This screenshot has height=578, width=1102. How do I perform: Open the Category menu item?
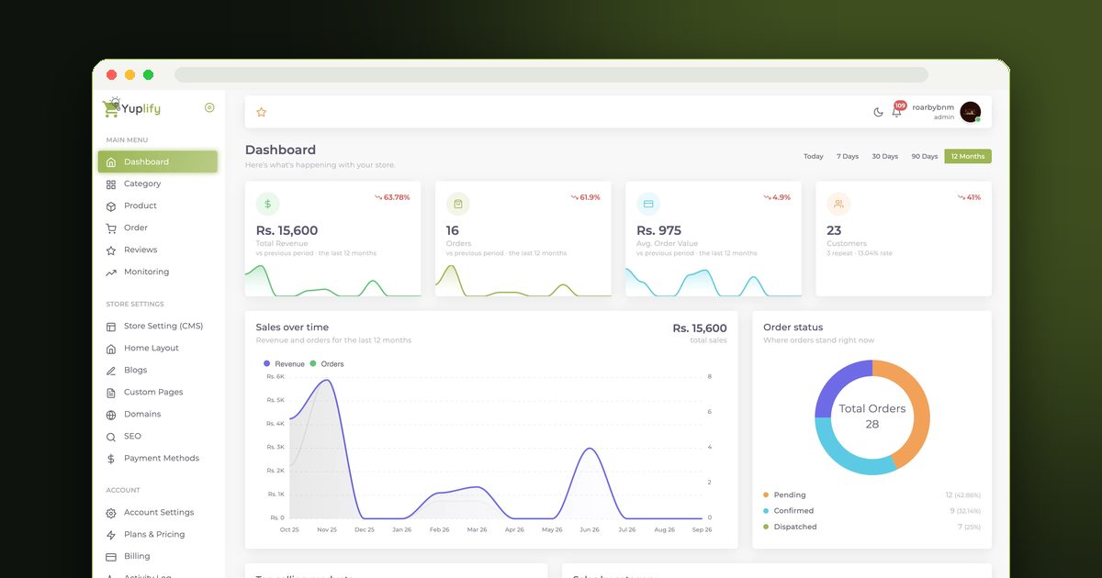(x=158, y=183)
